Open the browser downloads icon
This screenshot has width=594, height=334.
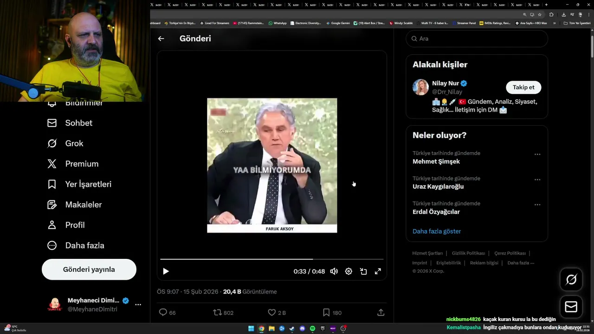coord(564,14)
